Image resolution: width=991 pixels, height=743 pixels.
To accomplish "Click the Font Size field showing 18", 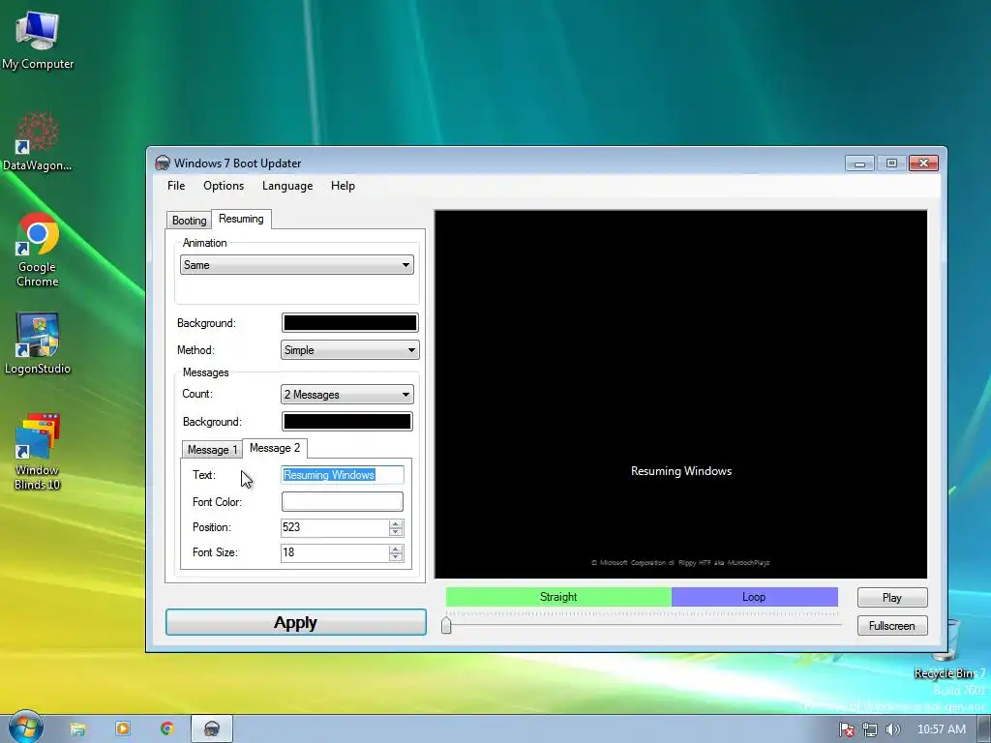I will (x=334, y=552).
